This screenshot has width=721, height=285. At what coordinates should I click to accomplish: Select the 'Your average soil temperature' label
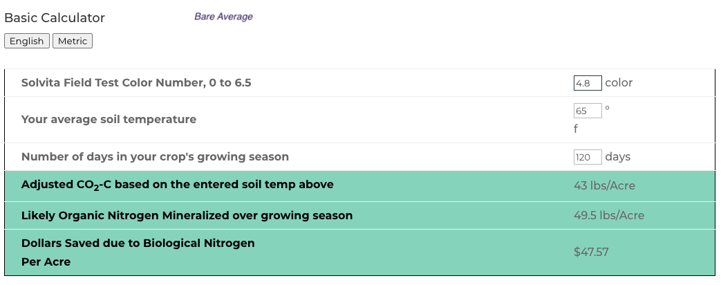click(109, 119)
